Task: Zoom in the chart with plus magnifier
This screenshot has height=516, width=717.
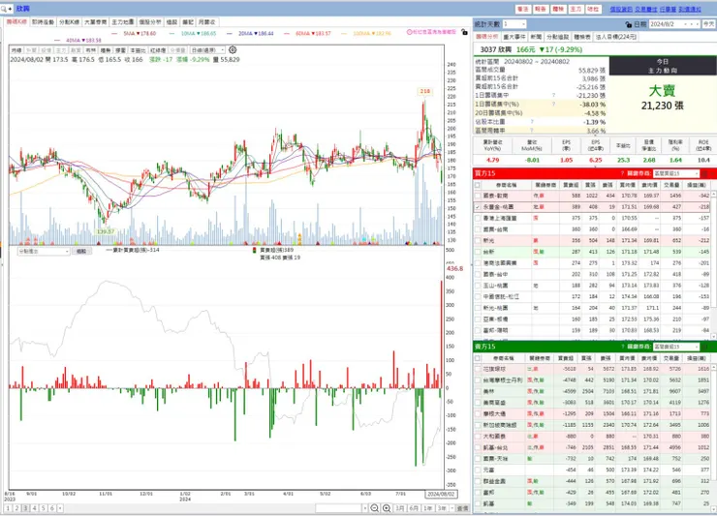Action: [387, 508]
